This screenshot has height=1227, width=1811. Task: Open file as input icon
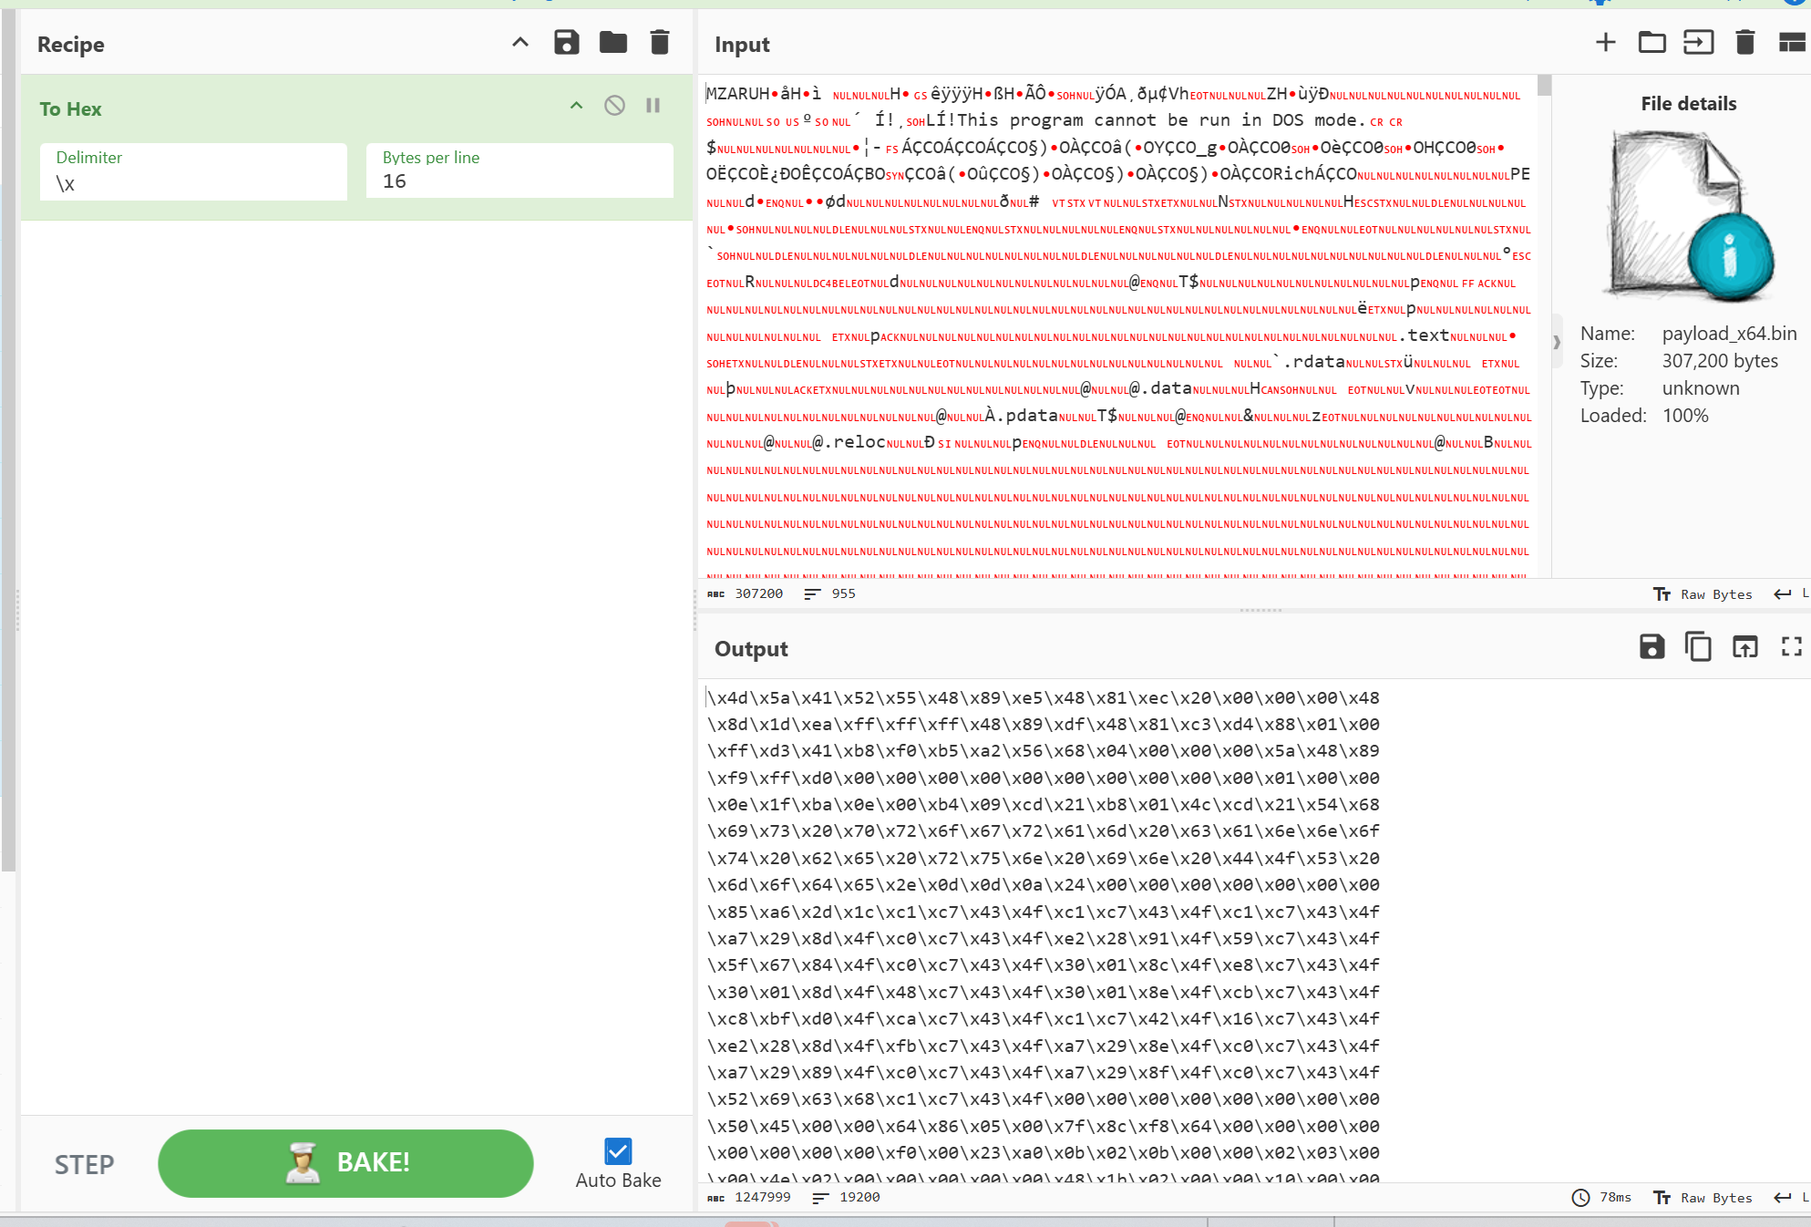(1698, 43)
